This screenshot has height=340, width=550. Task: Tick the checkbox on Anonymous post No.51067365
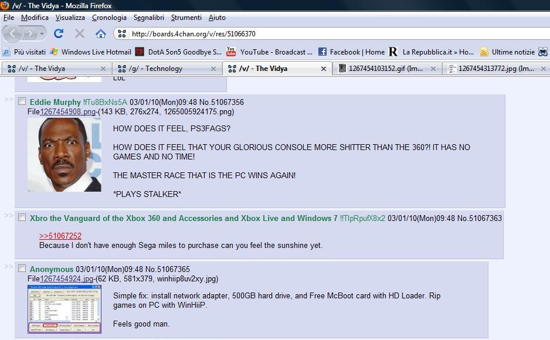(x=22, y=268)
